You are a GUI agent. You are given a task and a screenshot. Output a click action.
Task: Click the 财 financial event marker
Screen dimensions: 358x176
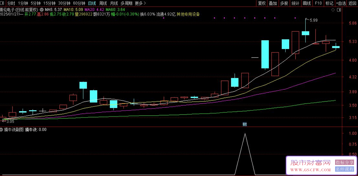245,124
